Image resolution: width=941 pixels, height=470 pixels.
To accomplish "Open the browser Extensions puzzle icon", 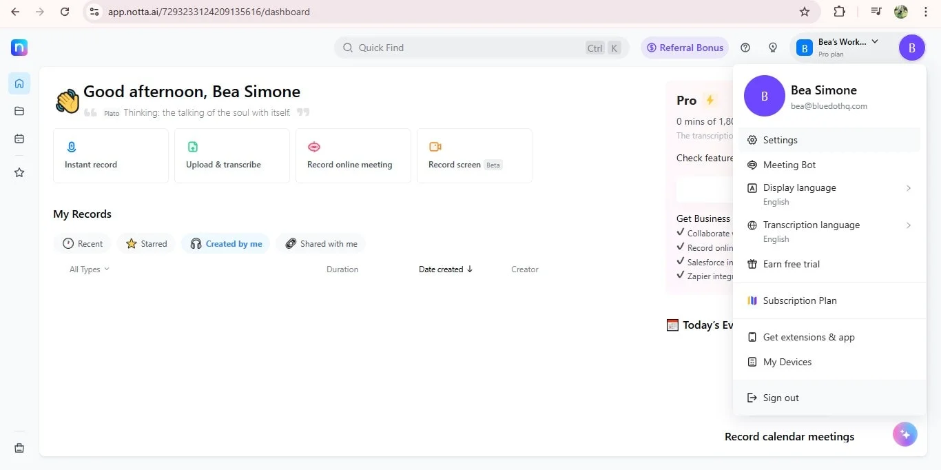I will (839, 12).
